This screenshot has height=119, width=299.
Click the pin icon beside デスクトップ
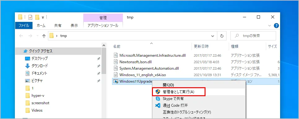pos(99,59)
